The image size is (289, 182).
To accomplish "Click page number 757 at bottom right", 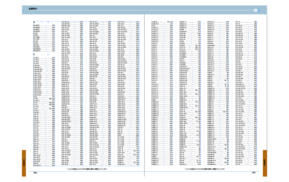I will pos(254,173).
